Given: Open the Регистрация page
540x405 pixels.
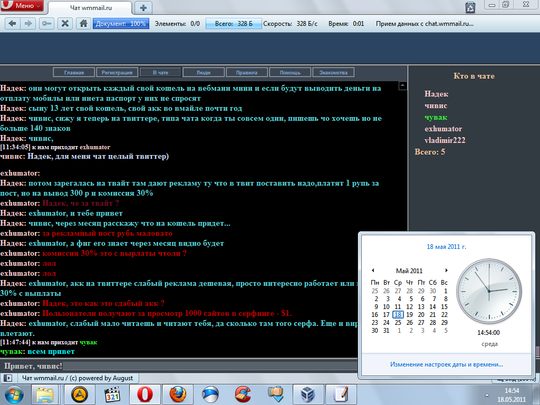Looking at the screenshot, I should click(x=117, y=72).
